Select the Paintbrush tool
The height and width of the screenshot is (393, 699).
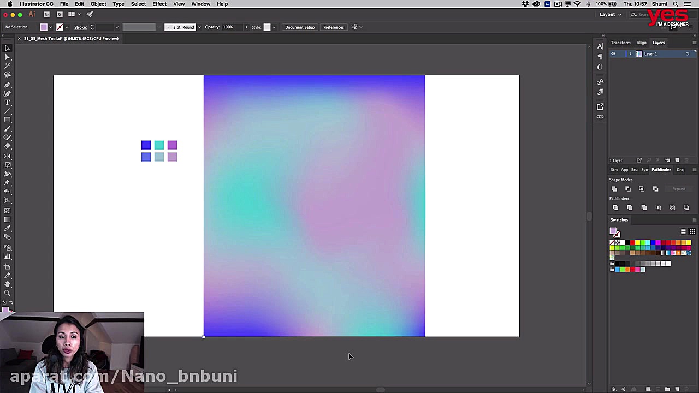coord(8,129)
